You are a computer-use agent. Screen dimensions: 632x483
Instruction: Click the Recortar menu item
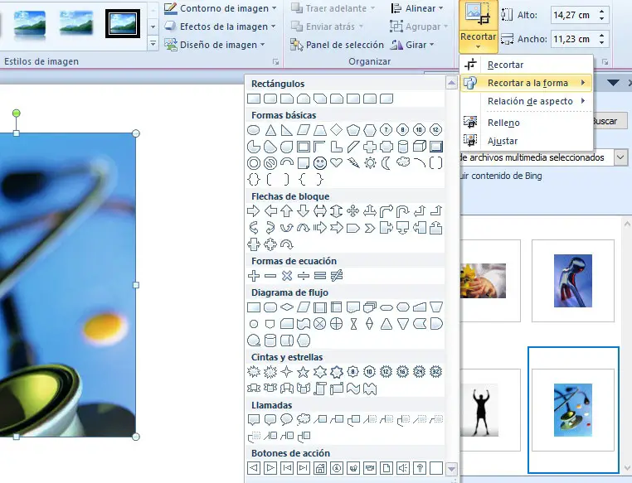click(527, 65)
